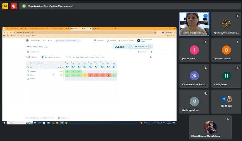Toggle question 7 activation switch
This screenshot has height=141, width=242.
[102, 67]
